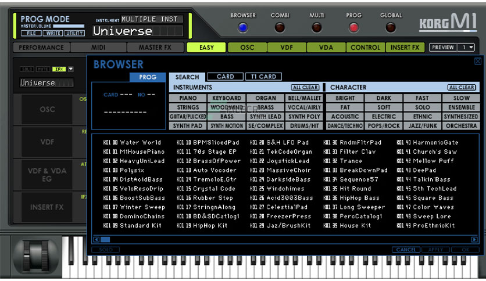Image resolution: width=486 pixels, height=281 pixels.
Task: Select program K01 01 M1HousePiano
Action: pyautogui.click(x=134, y=152)
